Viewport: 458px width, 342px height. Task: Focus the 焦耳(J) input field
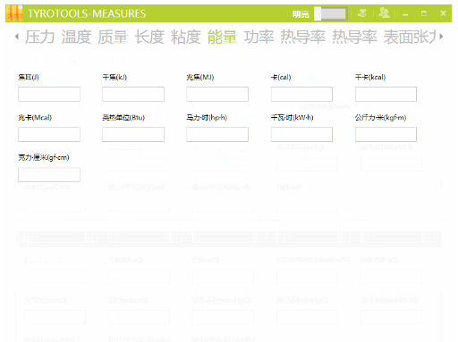pyautogui.click(x=49, y=94)
